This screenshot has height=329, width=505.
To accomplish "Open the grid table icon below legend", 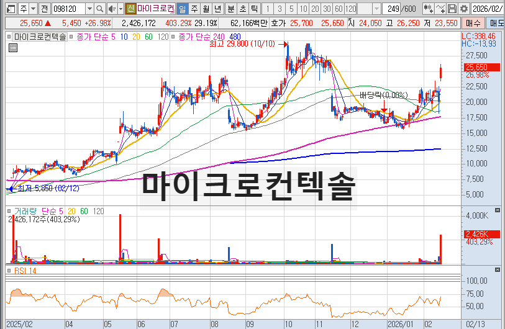I will pyautogui.click(x=13, y=48).
